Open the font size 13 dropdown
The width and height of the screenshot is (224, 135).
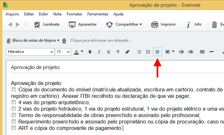(63, 52)
